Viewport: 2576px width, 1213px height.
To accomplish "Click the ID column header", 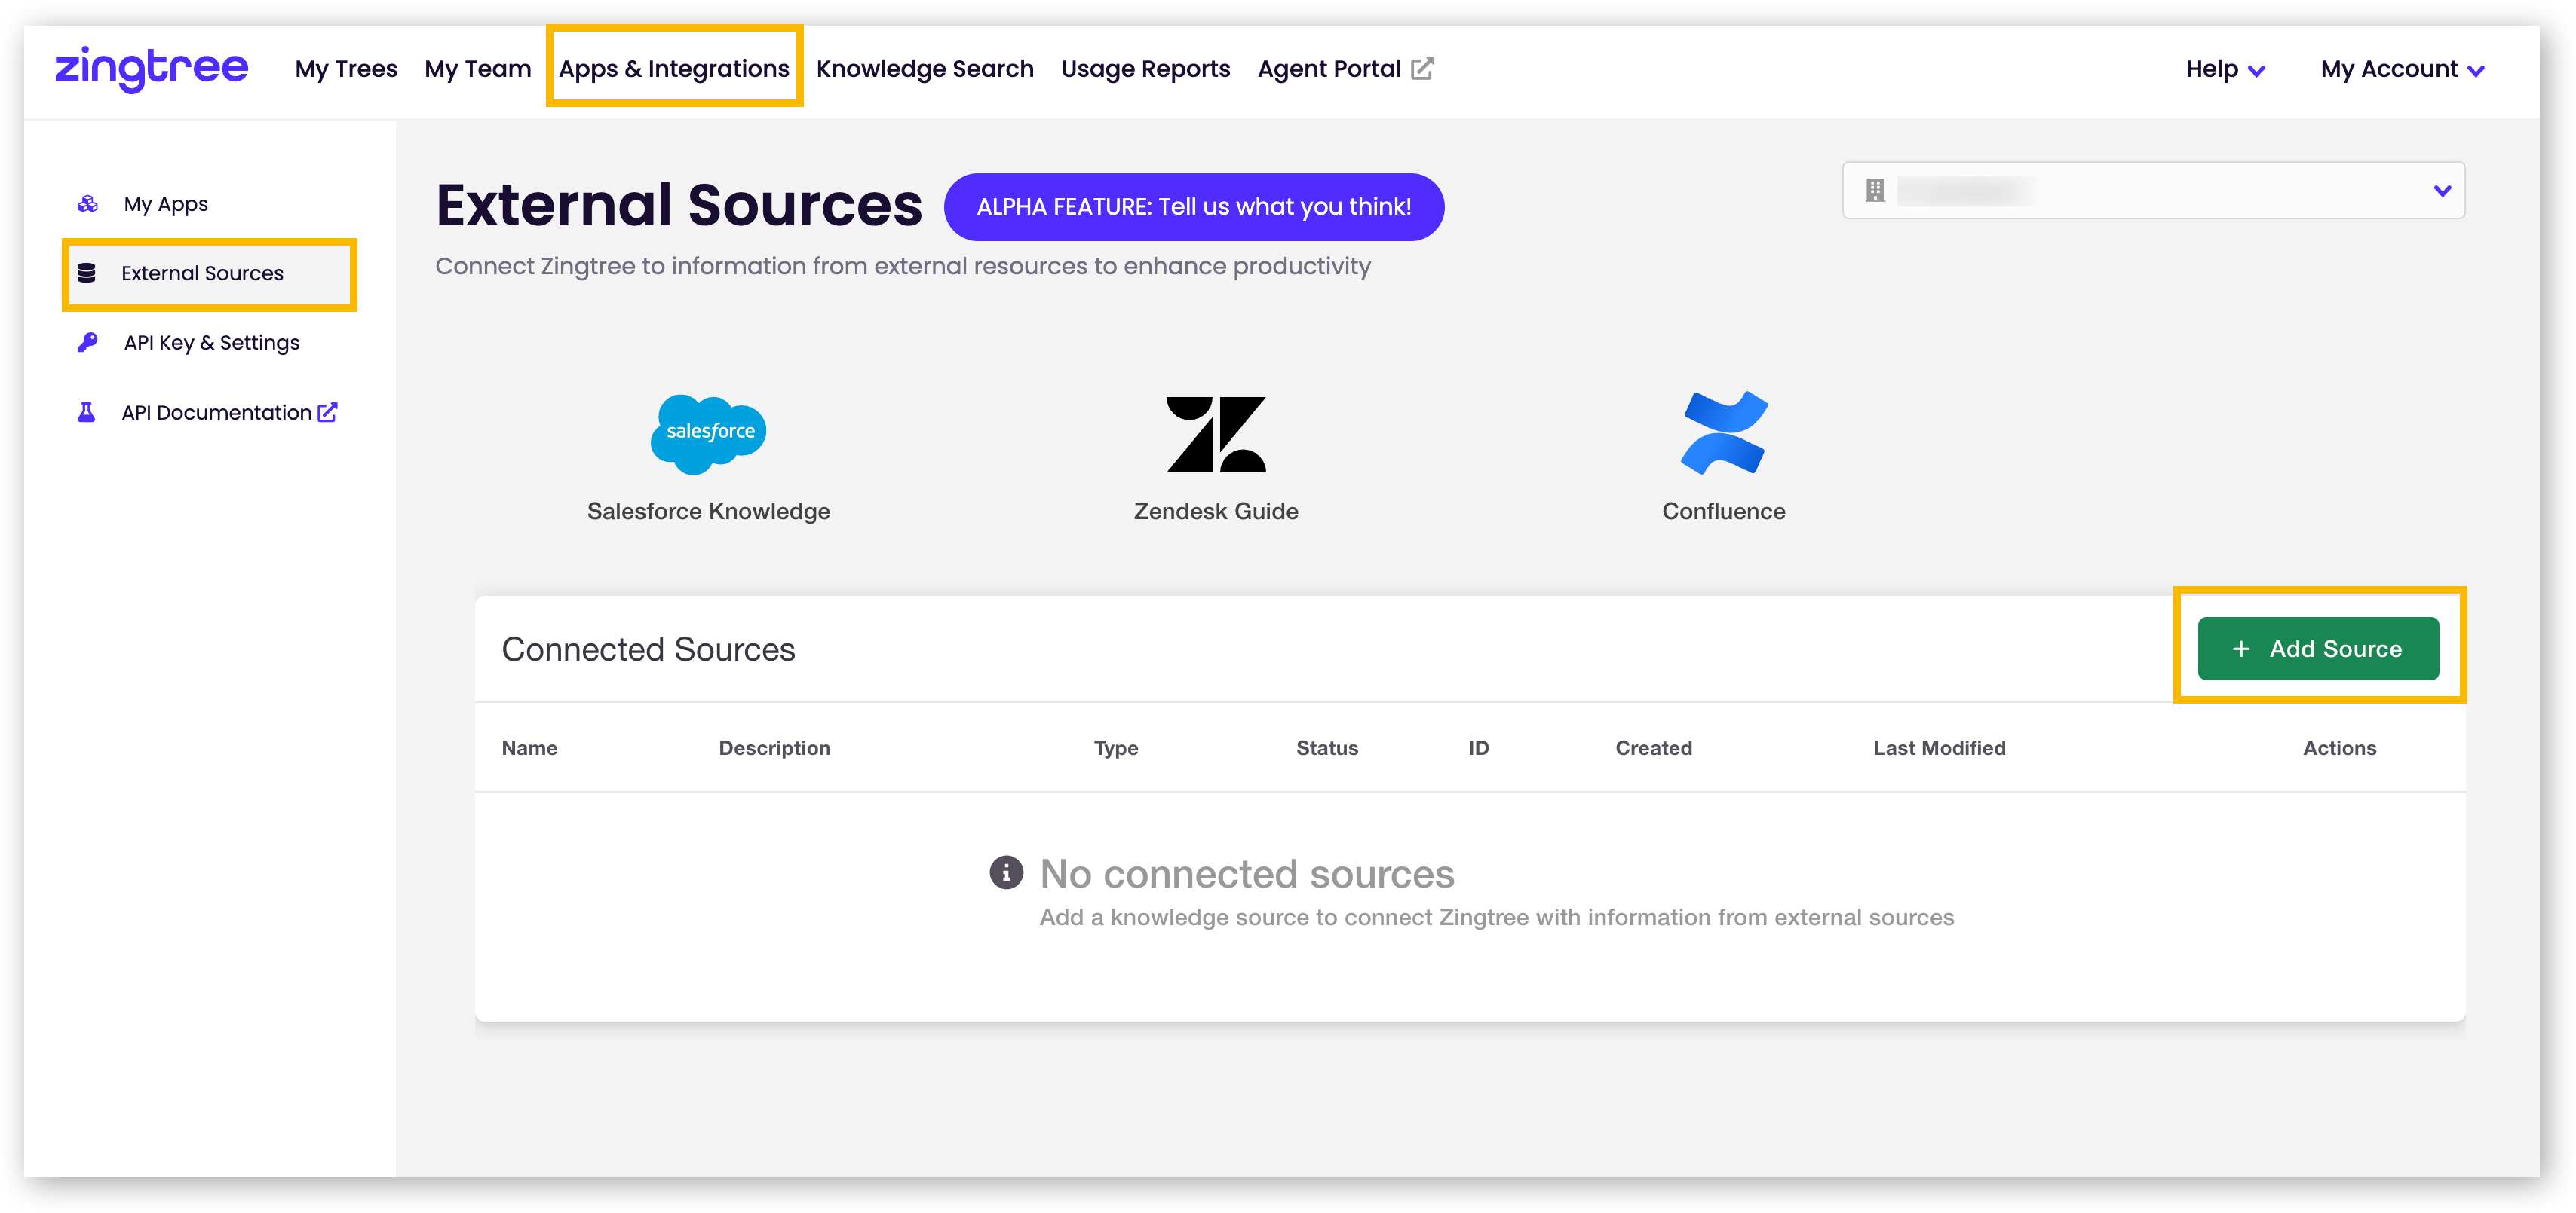I will point(1479,748).
